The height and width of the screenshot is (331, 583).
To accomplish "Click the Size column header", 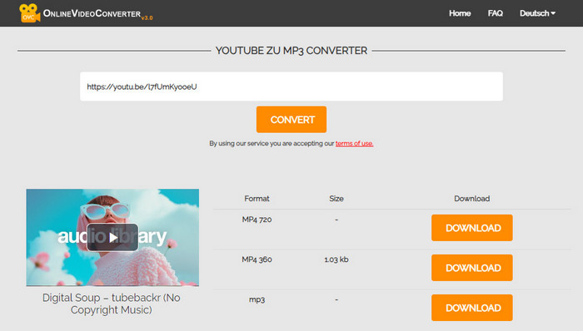I will 336,199.
